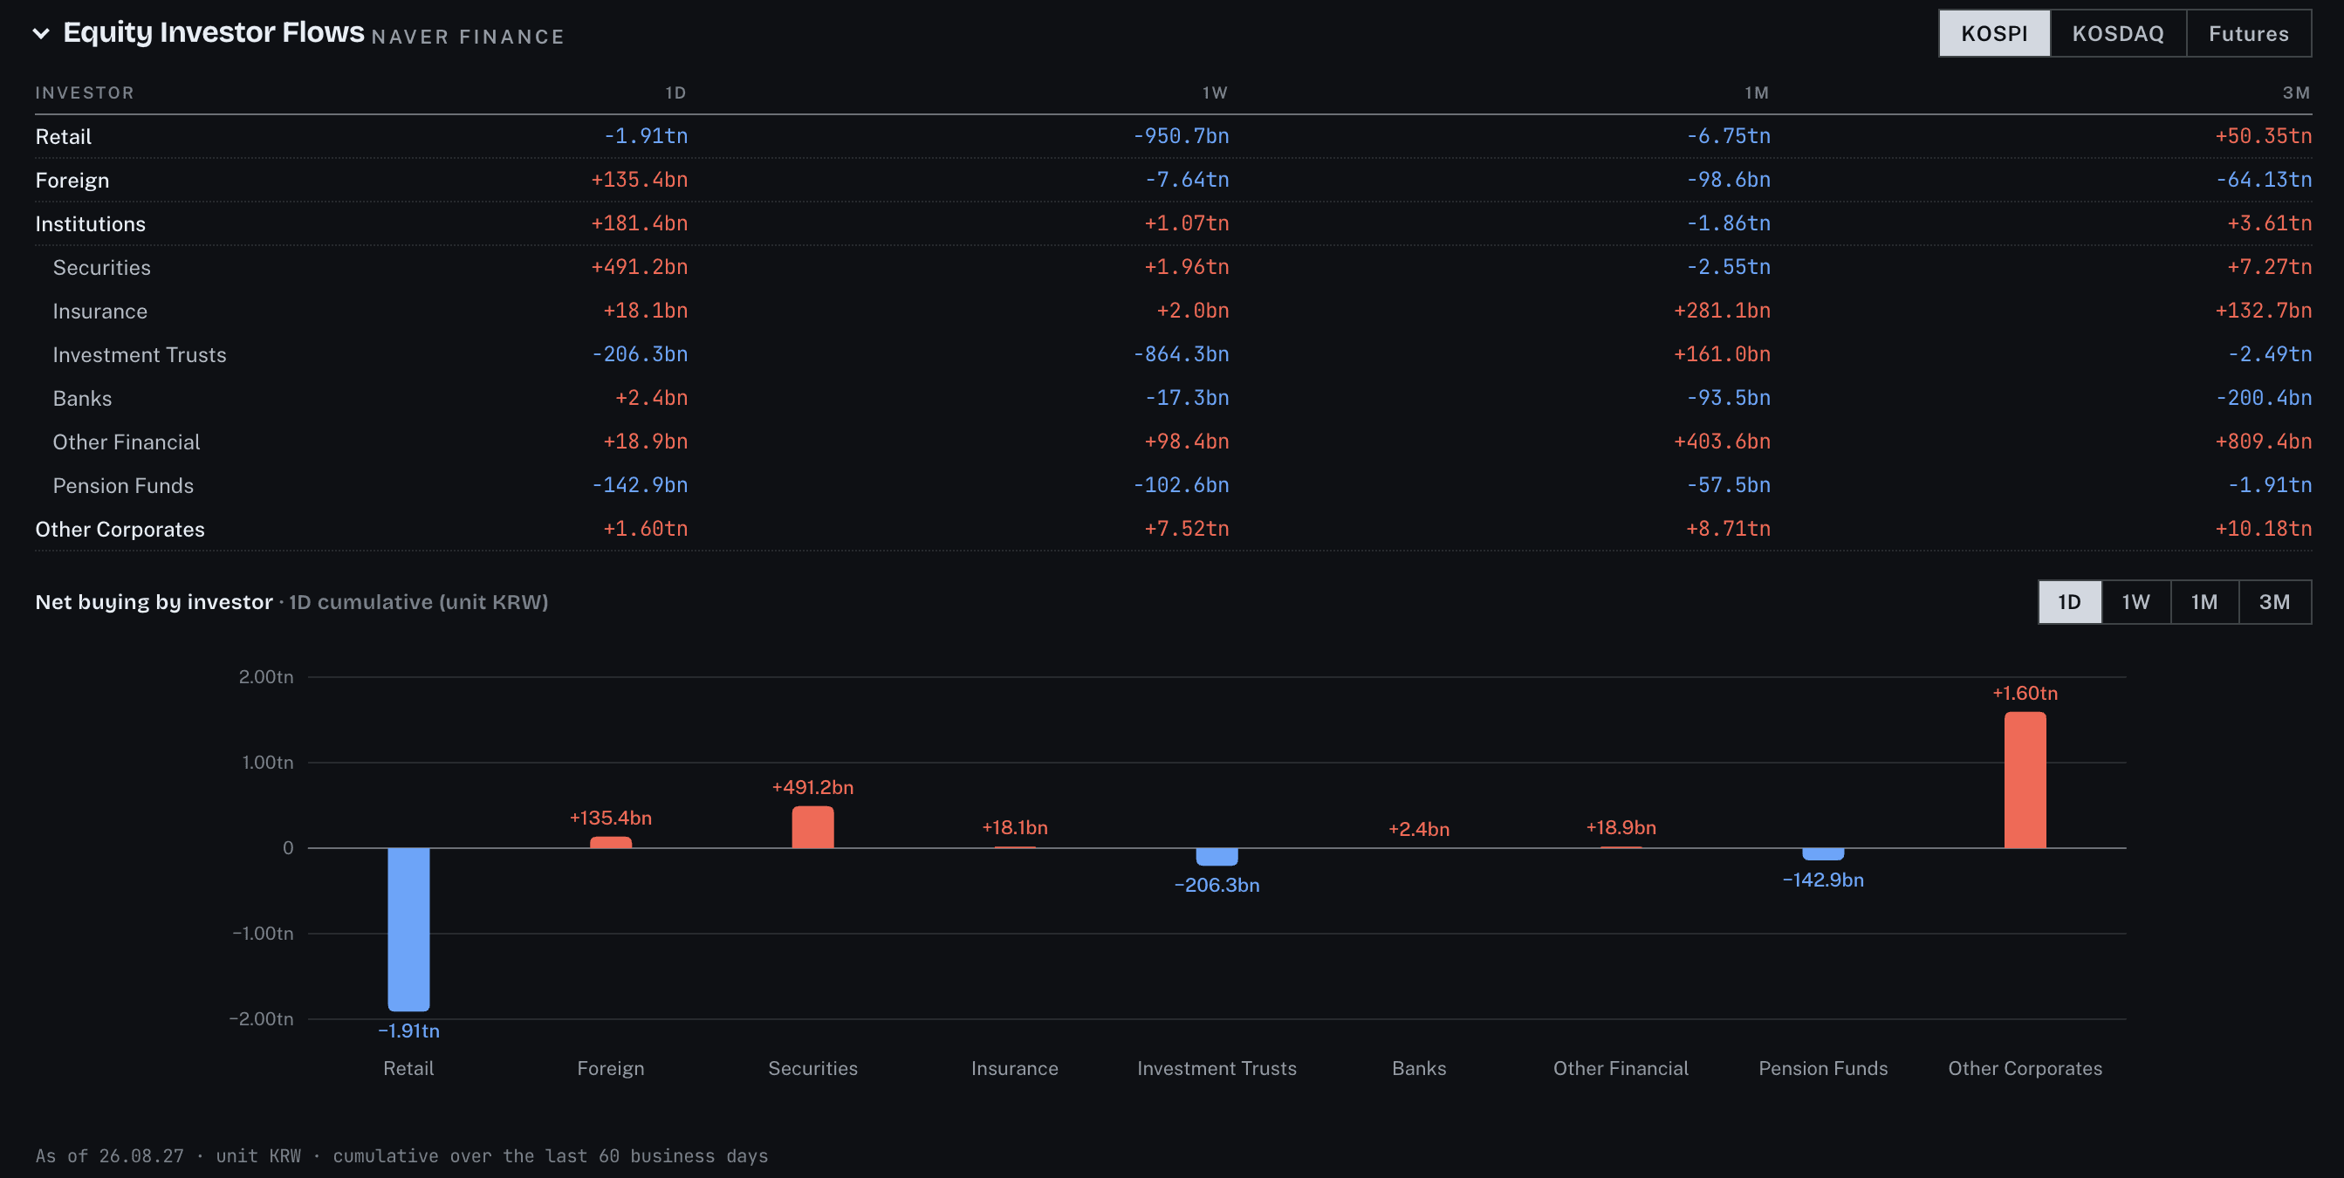Select the Investment Trusts row label in table

140,355
